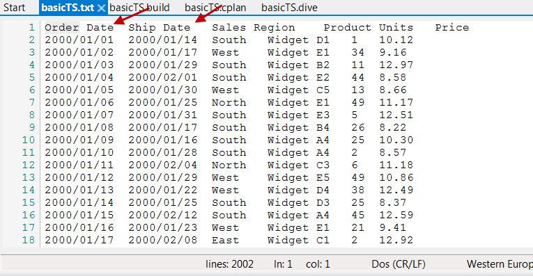The width and height of the screenshot is (533, 276).
Task: Click order date 2000/01/01
Action: (x=79, y=40)
